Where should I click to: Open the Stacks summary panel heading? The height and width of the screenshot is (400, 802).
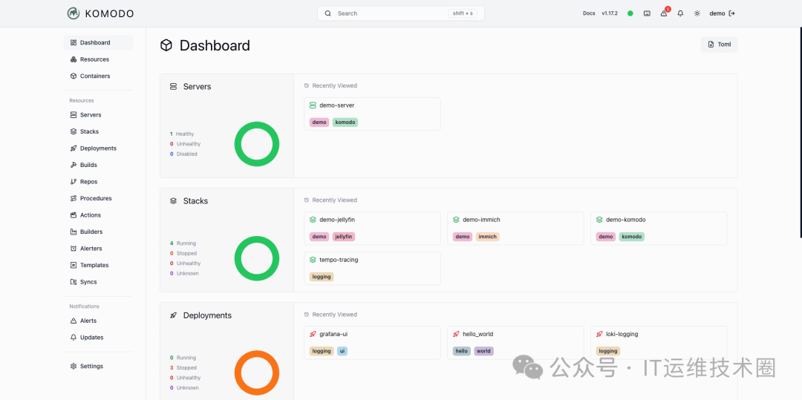coord(195,201)
